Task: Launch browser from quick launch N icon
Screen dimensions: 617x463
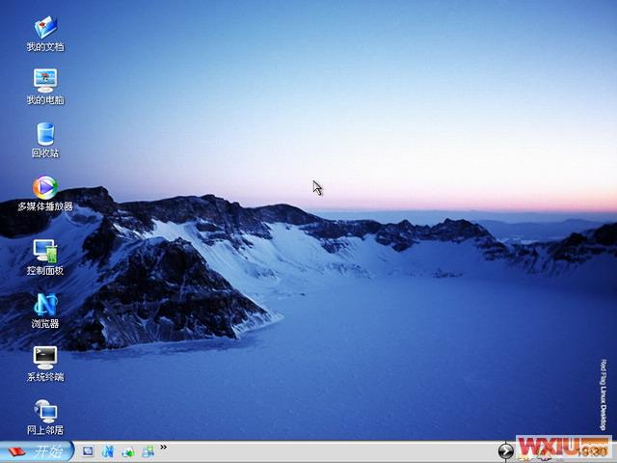Action: click(108, 451)
